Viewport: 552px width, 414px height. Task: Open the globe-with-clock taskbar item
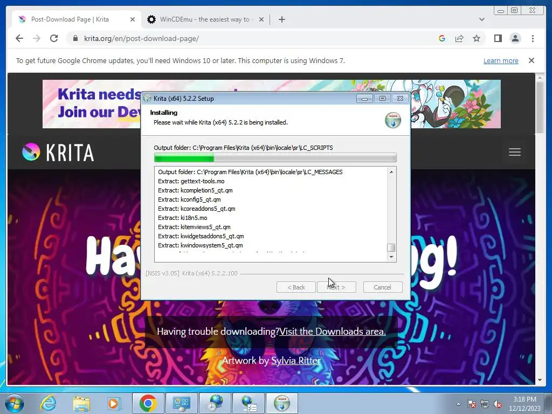click(215, 403)
